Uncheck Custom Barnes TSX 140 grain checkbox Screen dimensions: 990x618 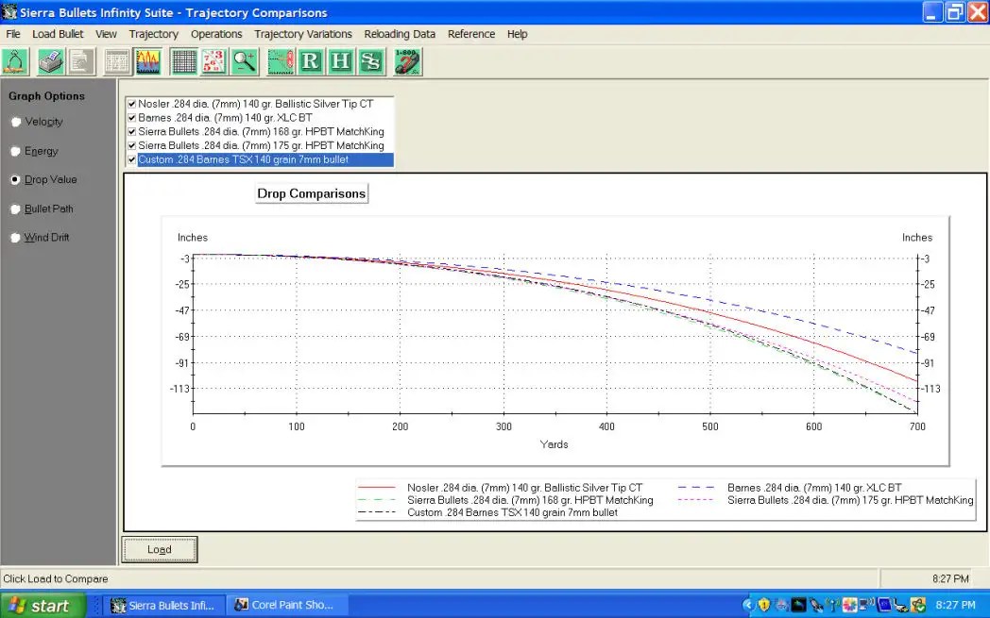132,159
